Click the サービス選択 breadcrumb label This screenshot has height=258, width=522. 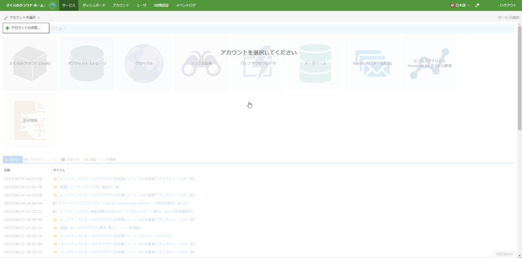508,18
